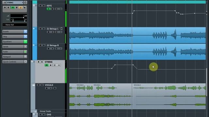Expand the Equalizers inspector section

[x=13, y=42]
